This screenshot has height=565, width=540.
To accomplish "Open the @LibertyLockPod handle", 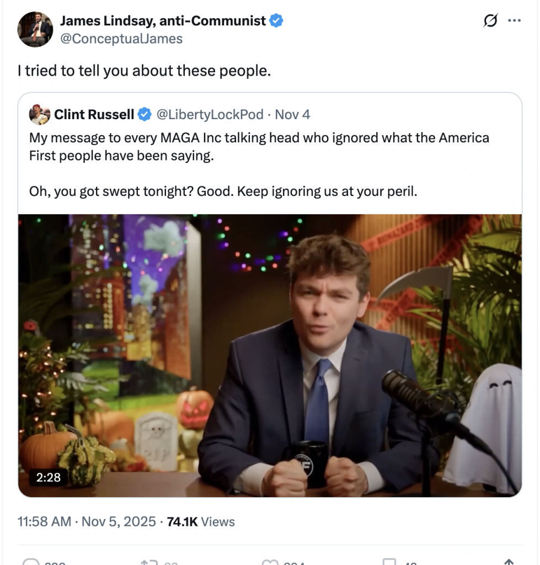I will [210, 115].
